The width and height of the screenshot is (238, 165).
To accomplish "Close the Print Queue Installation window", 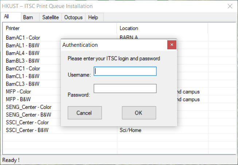I will coord(230,6).
